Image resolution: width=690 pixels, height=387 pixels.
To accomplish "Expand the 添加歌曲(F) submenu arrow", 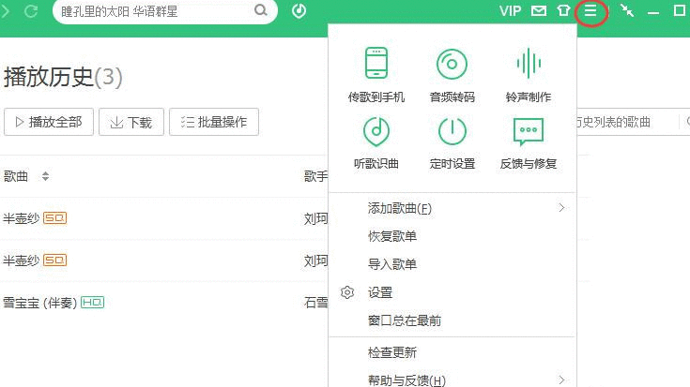I will [561, 208].
